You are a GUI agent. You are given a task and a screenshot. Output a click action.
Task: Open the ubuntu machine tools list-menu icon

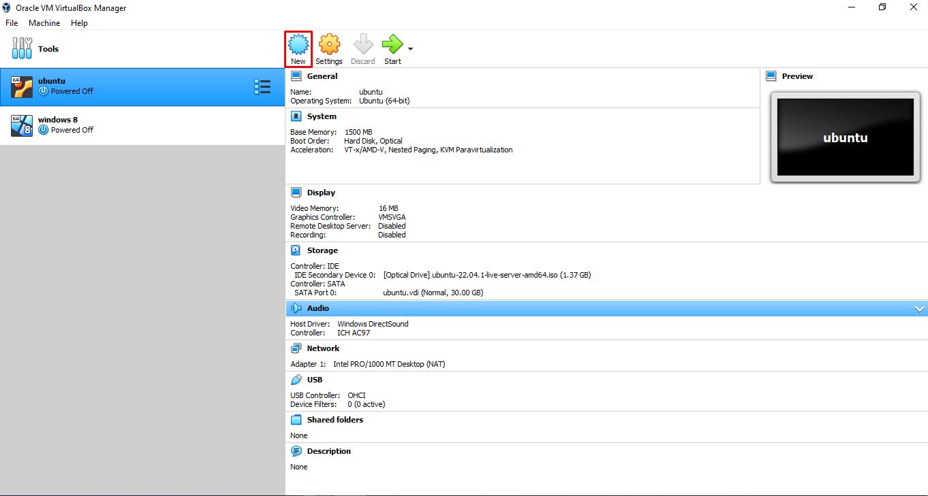coord(262,86)
